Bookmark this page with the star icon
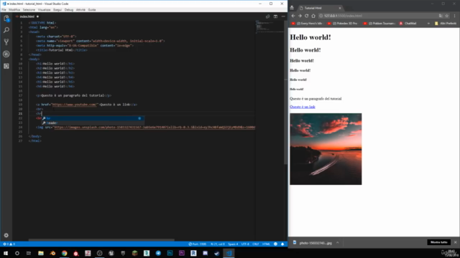Screen dimensions: 460x258 pos(447,16)
